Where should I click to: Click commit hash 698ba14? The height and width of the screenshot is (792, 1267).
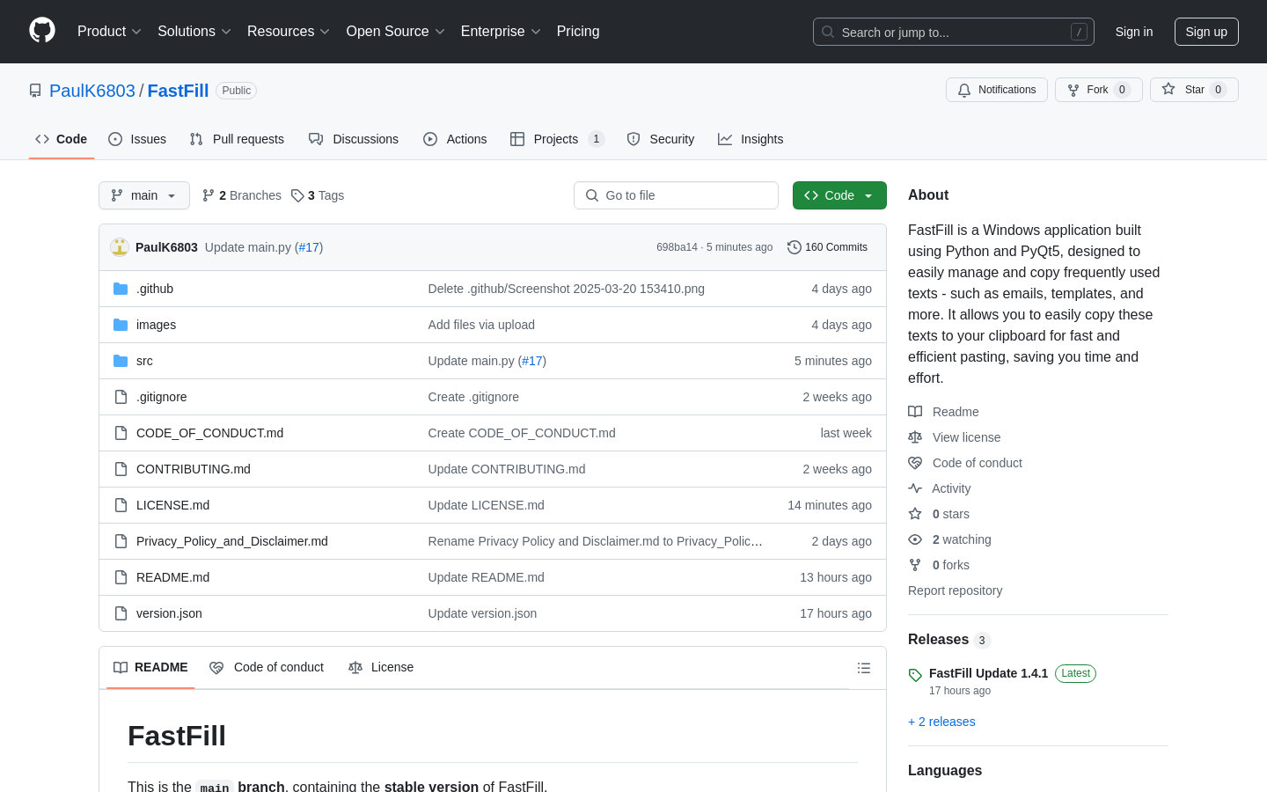tap(677, 247)
